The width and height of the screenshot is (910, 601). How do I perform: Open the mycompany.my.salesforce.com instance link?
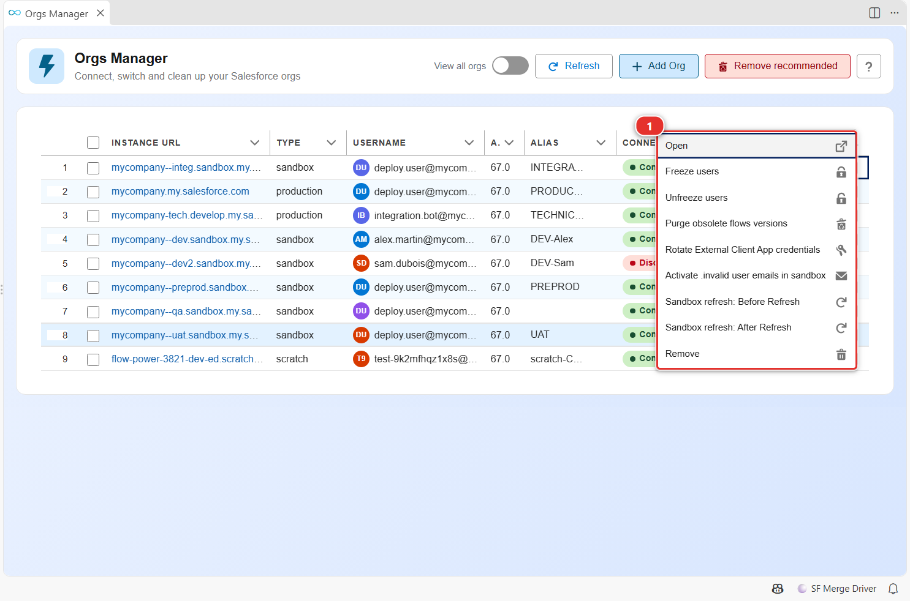pyautogui.click(x=180, y=192)
